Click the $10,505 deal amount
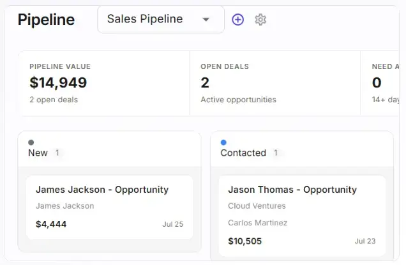 (244, 241)
